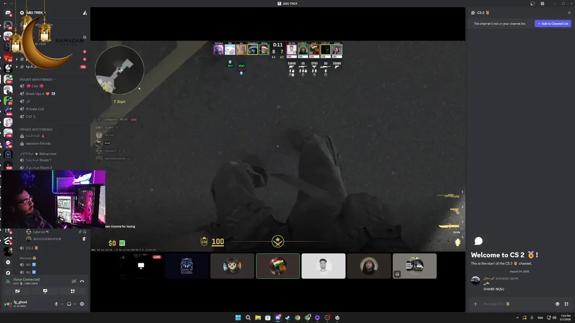Share your screen from voice panel
Viewport: 575px width, 323px height.
click(45, 291)
